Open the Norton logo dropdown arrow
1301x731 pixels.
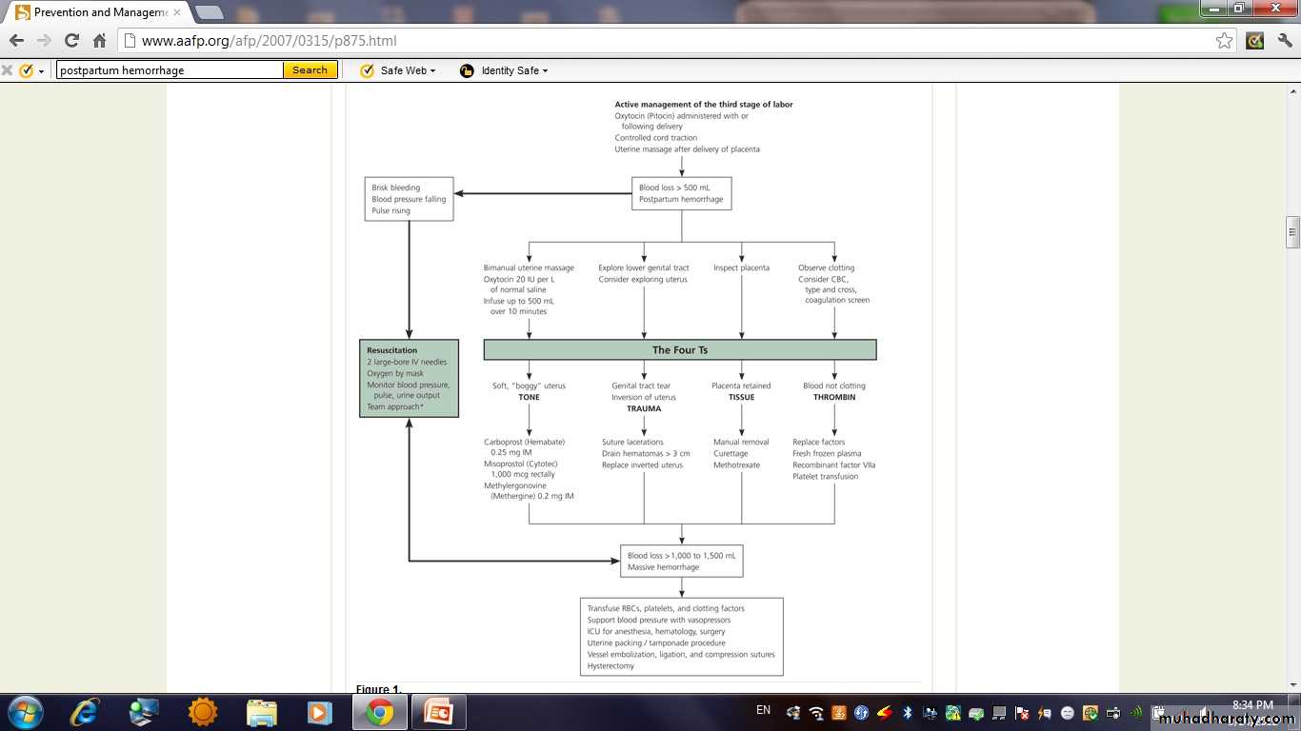click(41, 71)
